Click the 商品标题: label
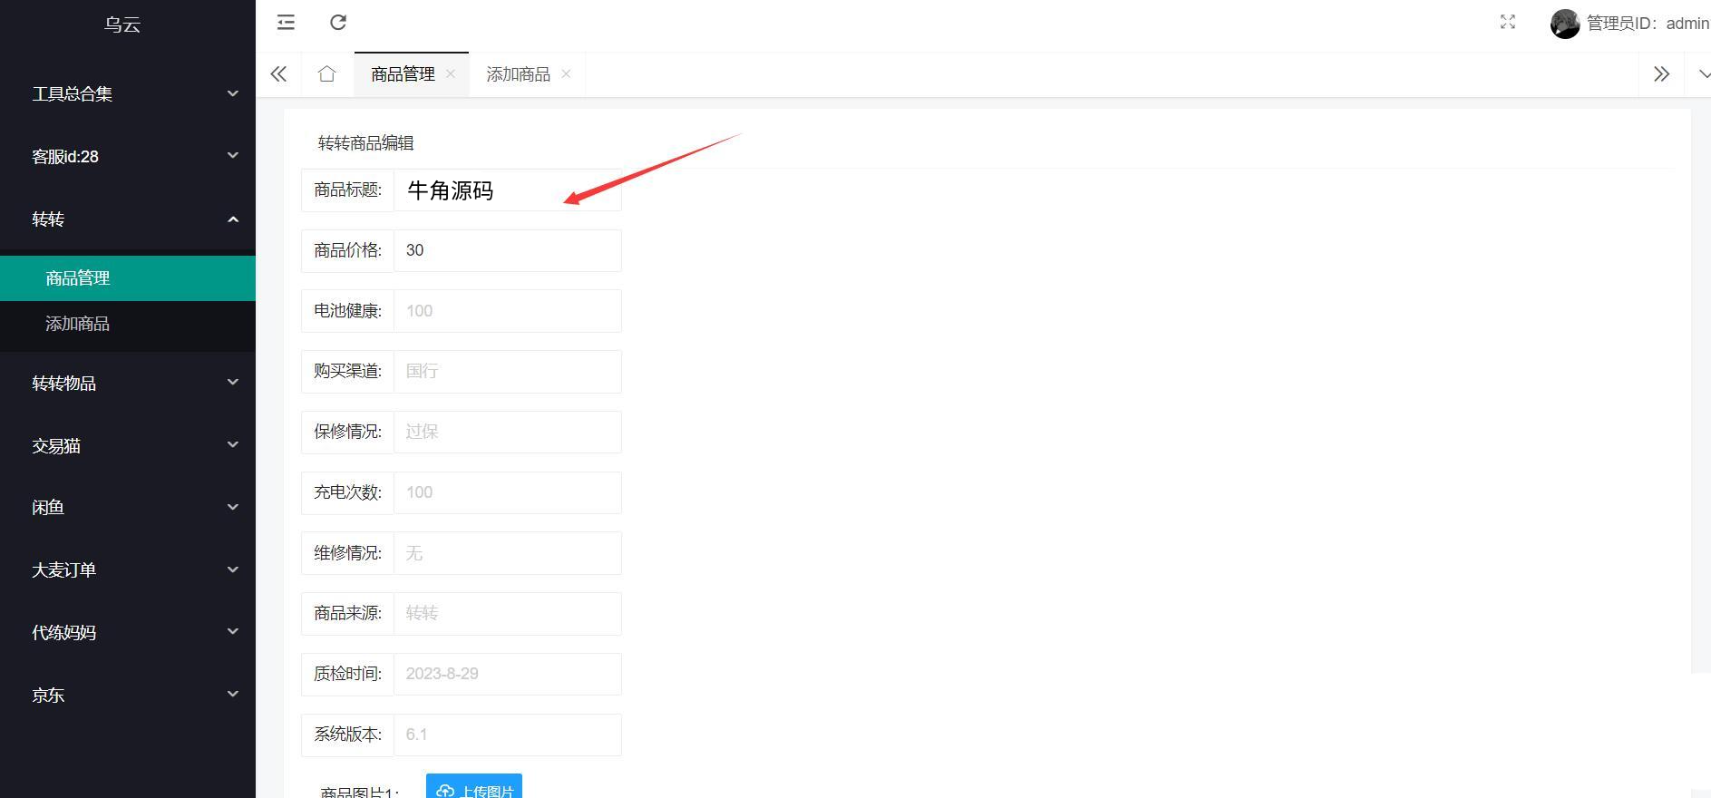This screenshot has width=1711, height=798. click(348, 190)
